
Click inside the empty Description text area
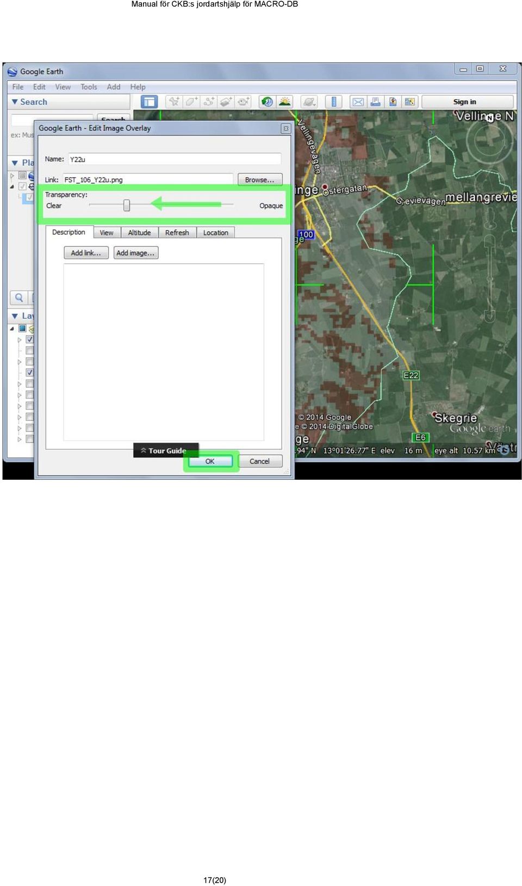[164, 352]
